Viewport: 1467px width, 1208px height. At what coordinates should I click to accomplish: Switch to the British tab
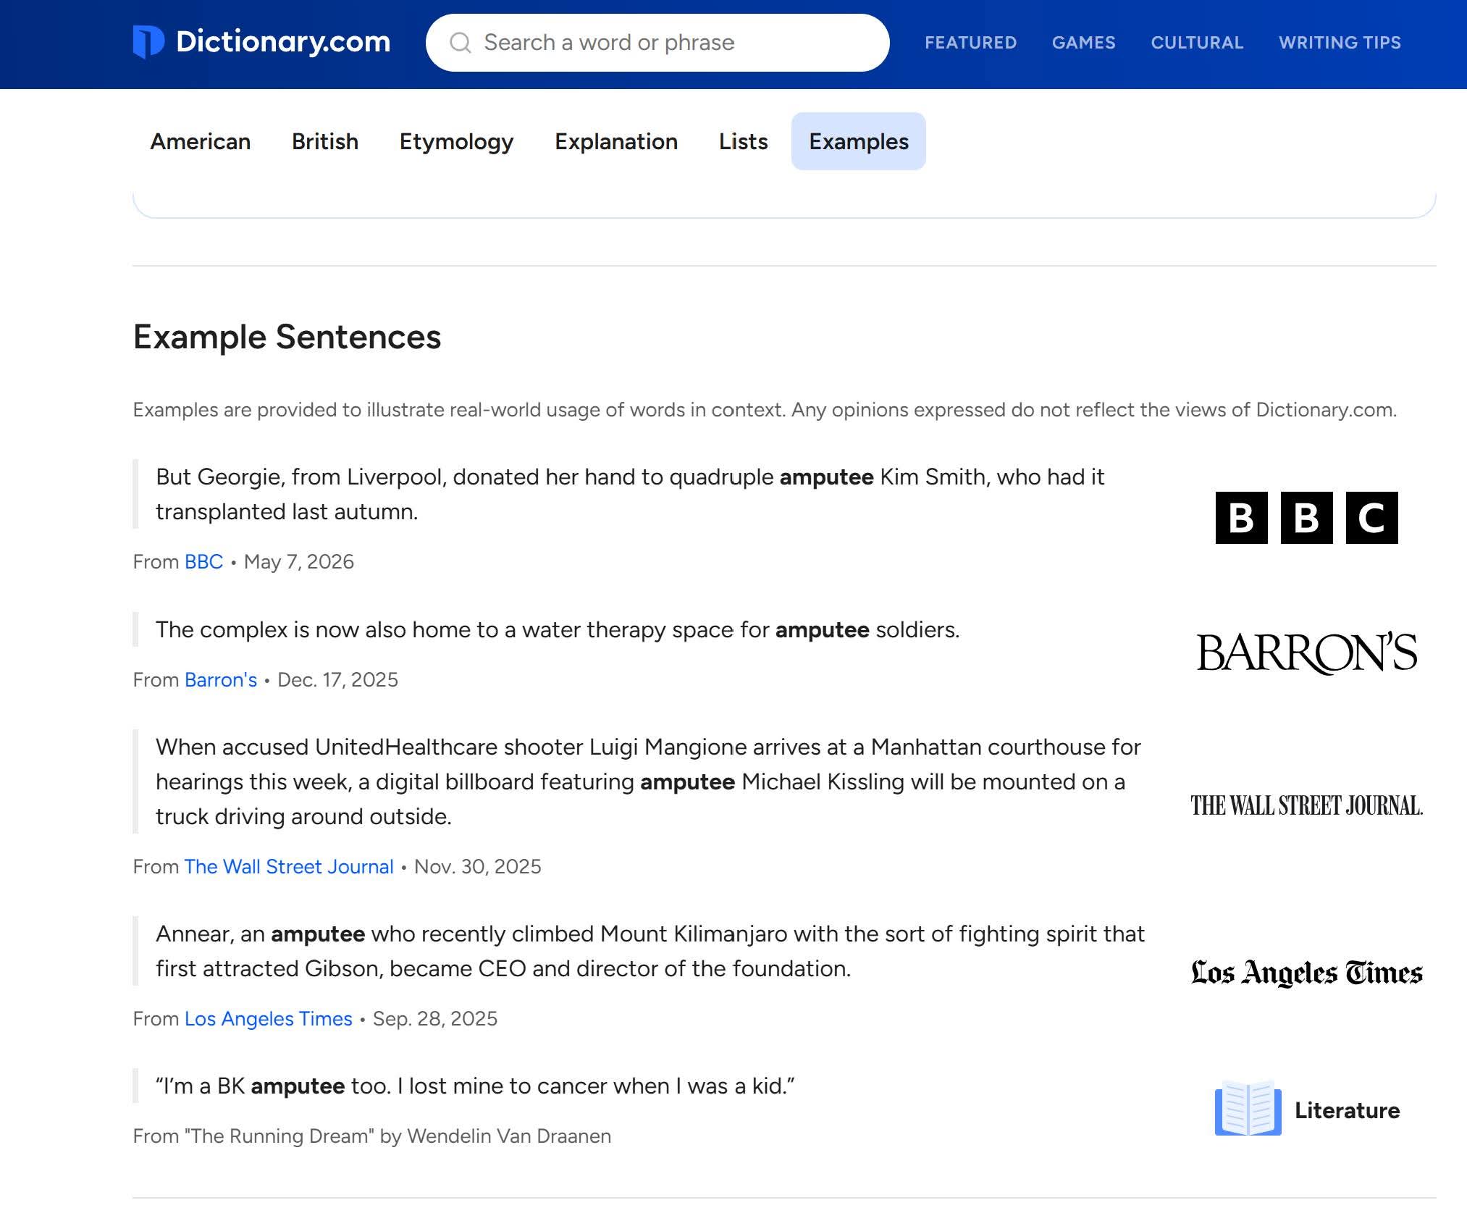click(325, 141)
